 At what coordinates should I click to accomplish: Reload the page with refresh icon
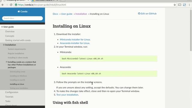pos(11,5)
